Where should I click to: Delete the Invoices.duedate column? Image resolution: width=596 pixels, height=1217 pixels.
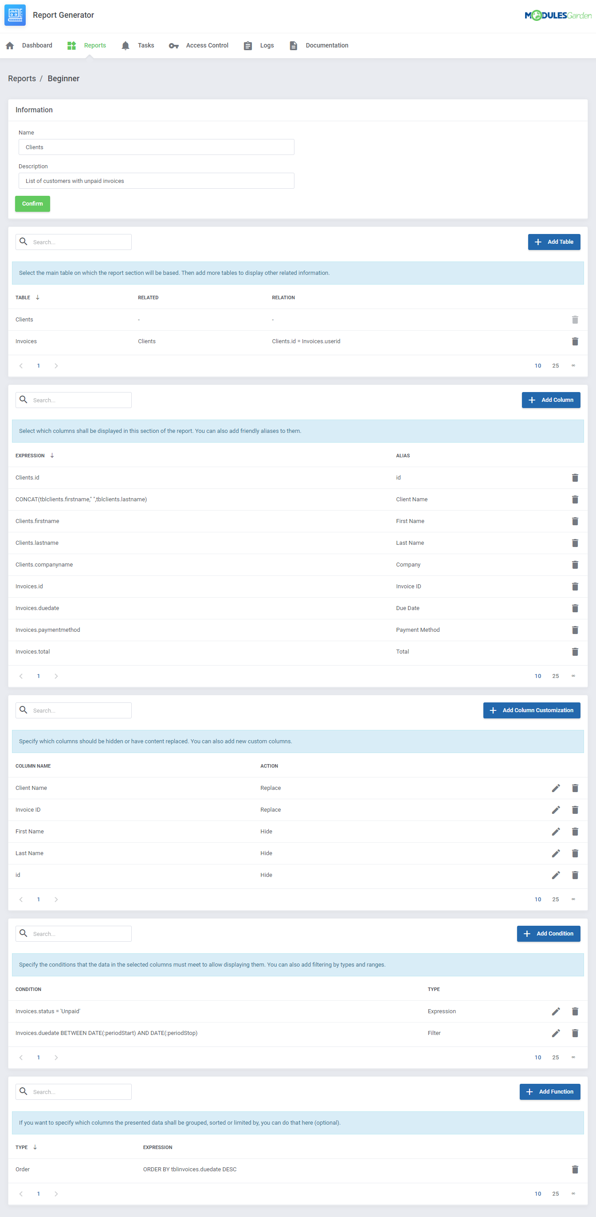(575, 608)
